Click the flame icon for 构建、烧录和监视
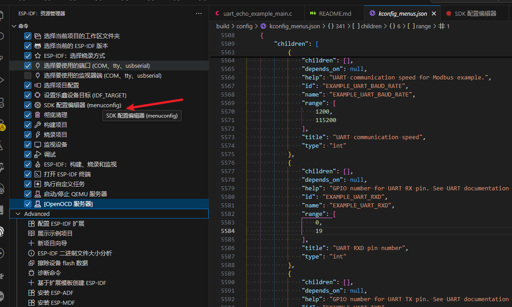 38,164
